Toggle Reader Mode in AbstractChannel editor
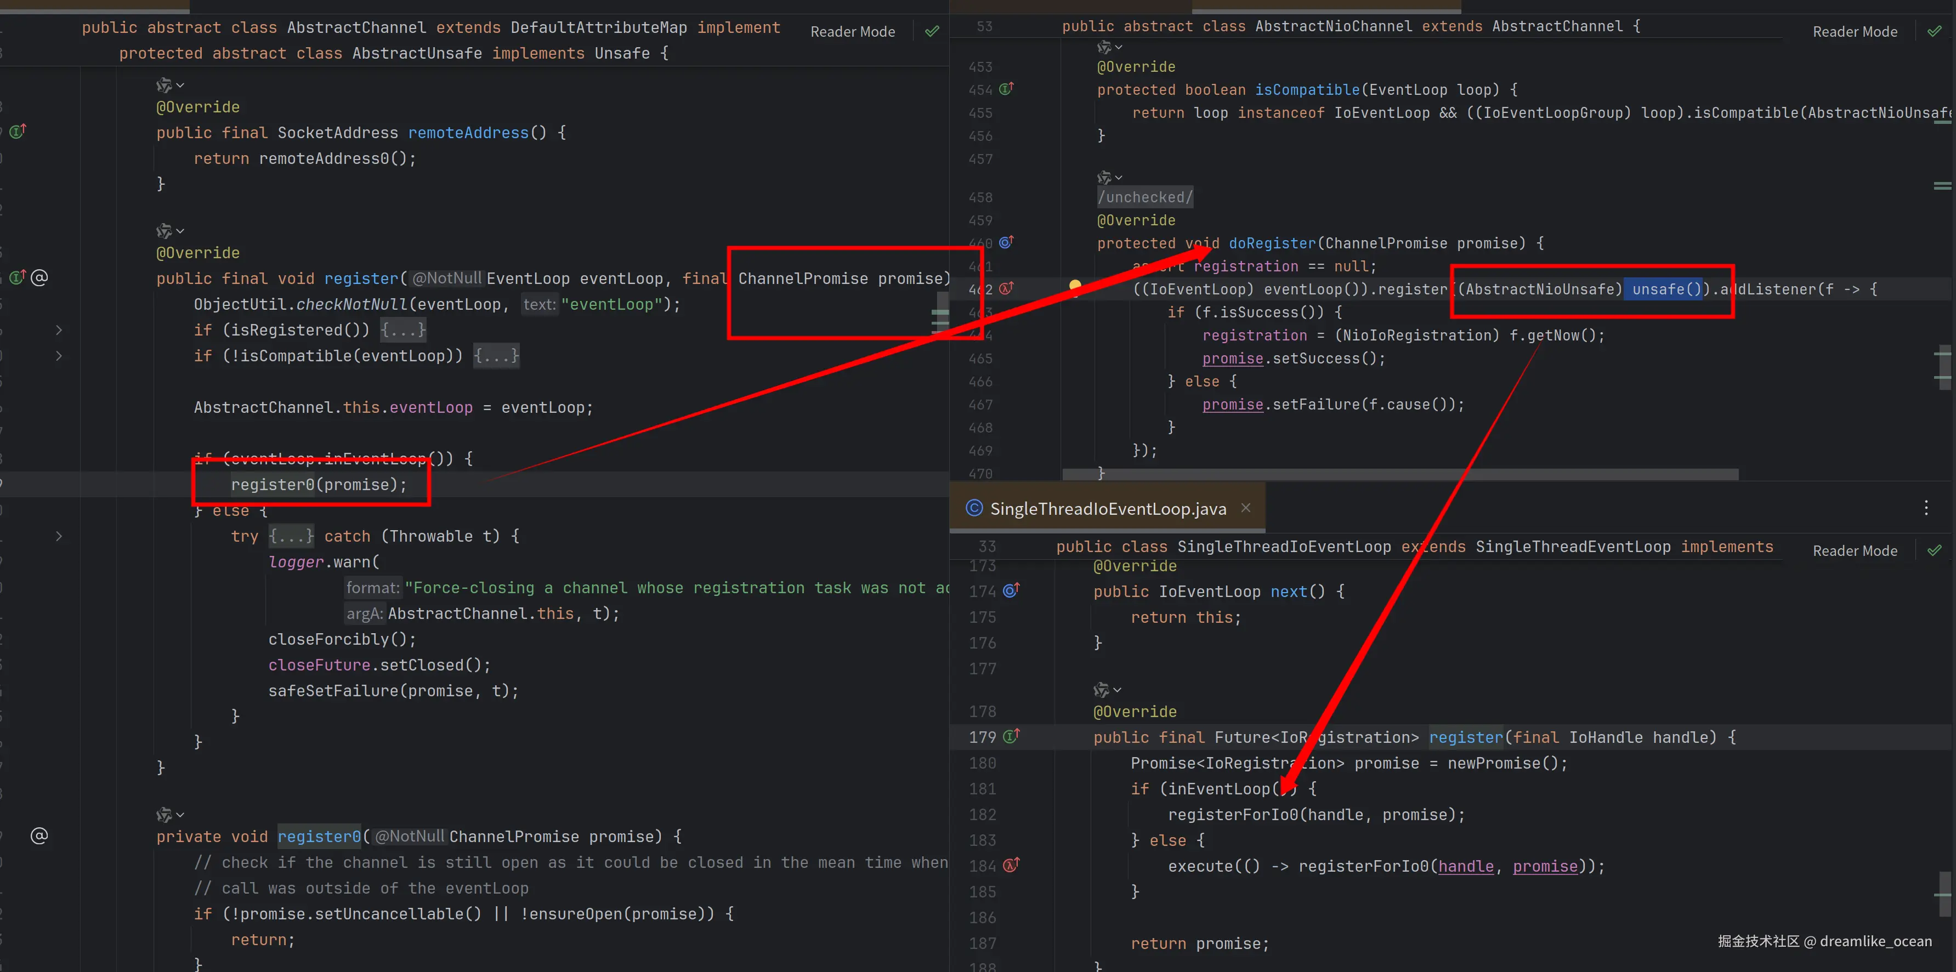Image resolution: width=1956 pixels, height=972 pixels. pyautogui.click(x=852, y=32)
